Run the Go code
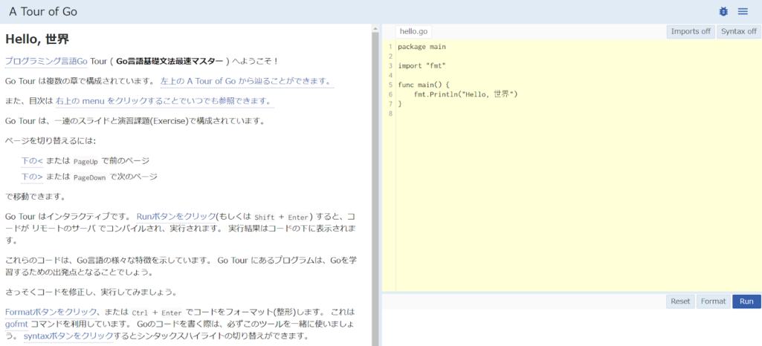 (746, 301)
